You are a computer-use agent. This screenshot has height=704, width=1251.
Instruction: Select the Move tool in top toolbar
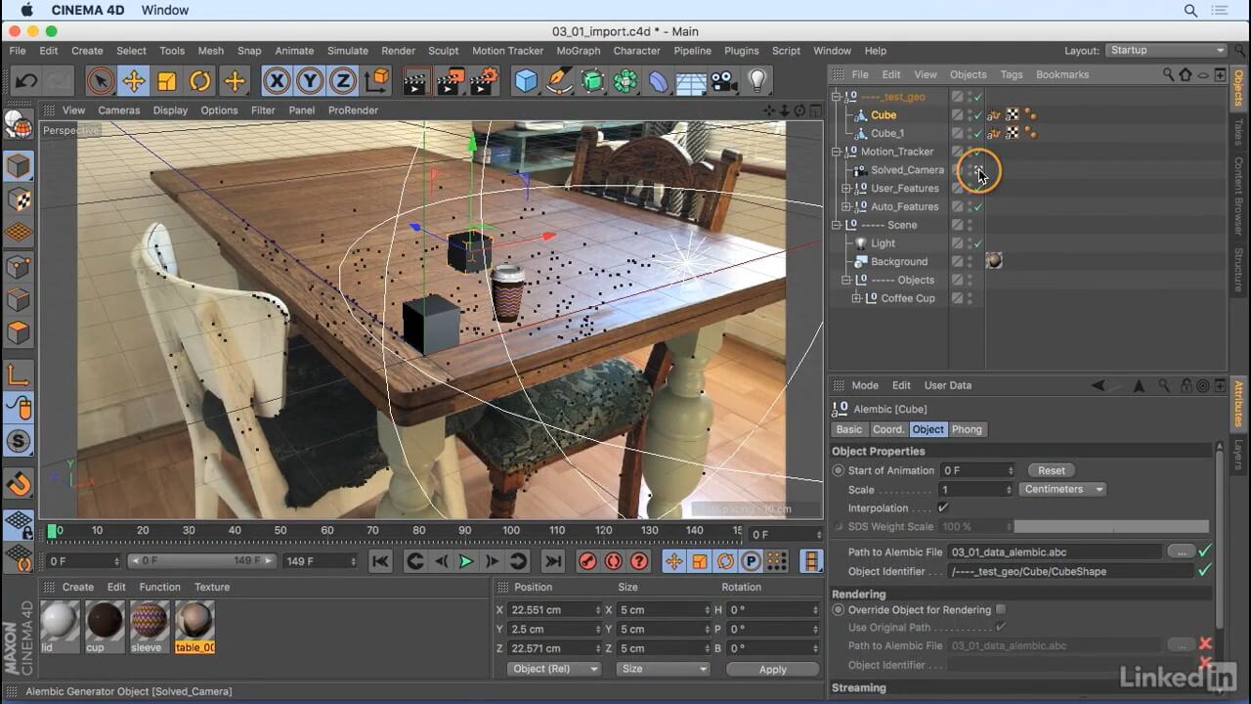point(134,81)
